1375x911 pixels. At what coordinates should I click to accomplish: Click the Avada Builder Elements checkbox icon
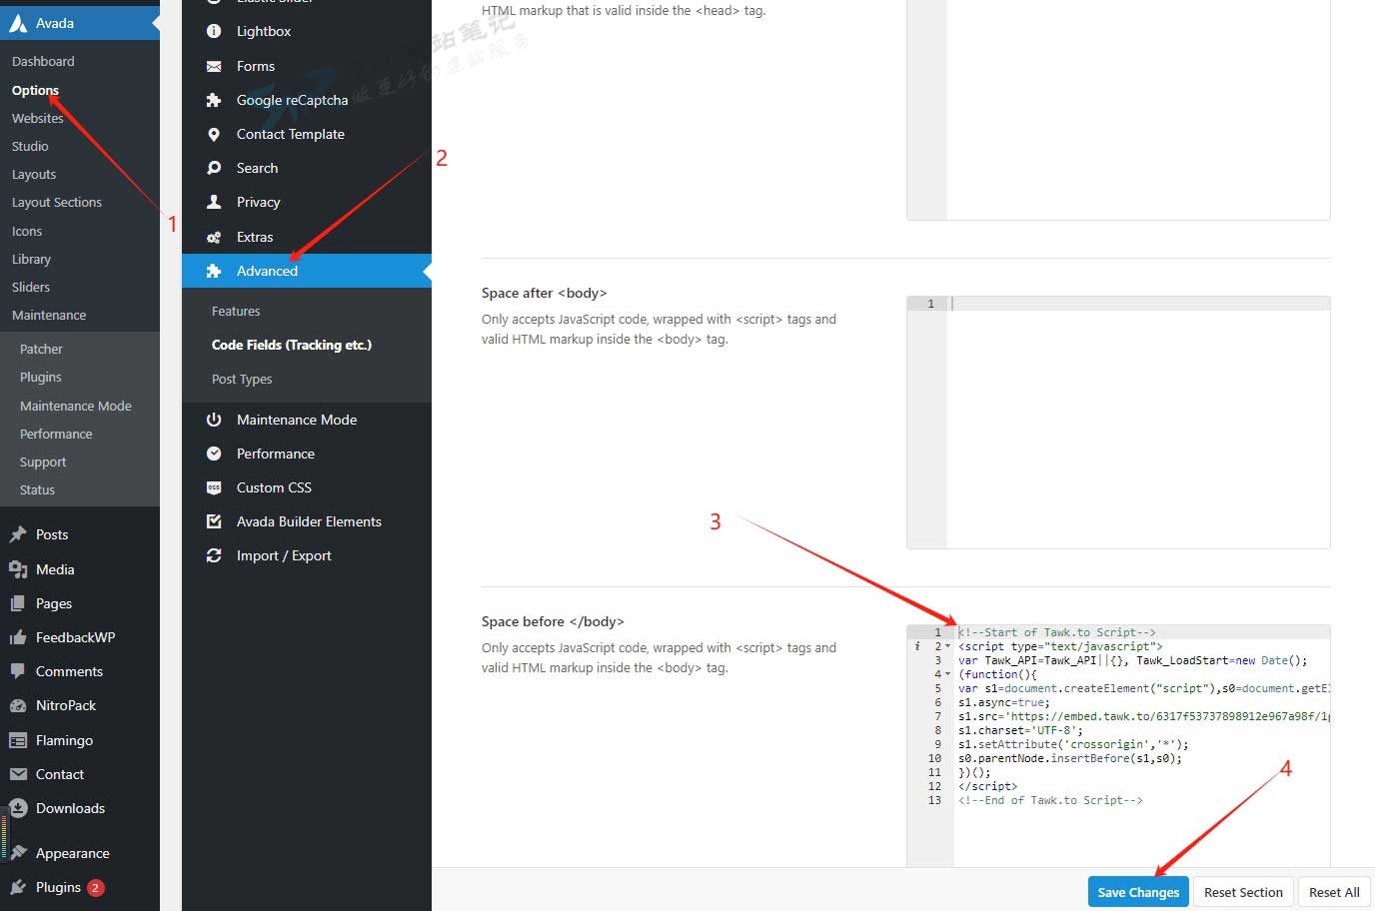point(214,521)
